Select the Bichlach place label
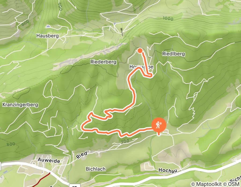241x187 pixels. (x=96, y=169)
